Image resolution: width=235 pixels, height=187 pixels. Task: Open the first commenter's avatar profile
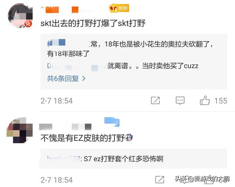(x=20, y=15)
